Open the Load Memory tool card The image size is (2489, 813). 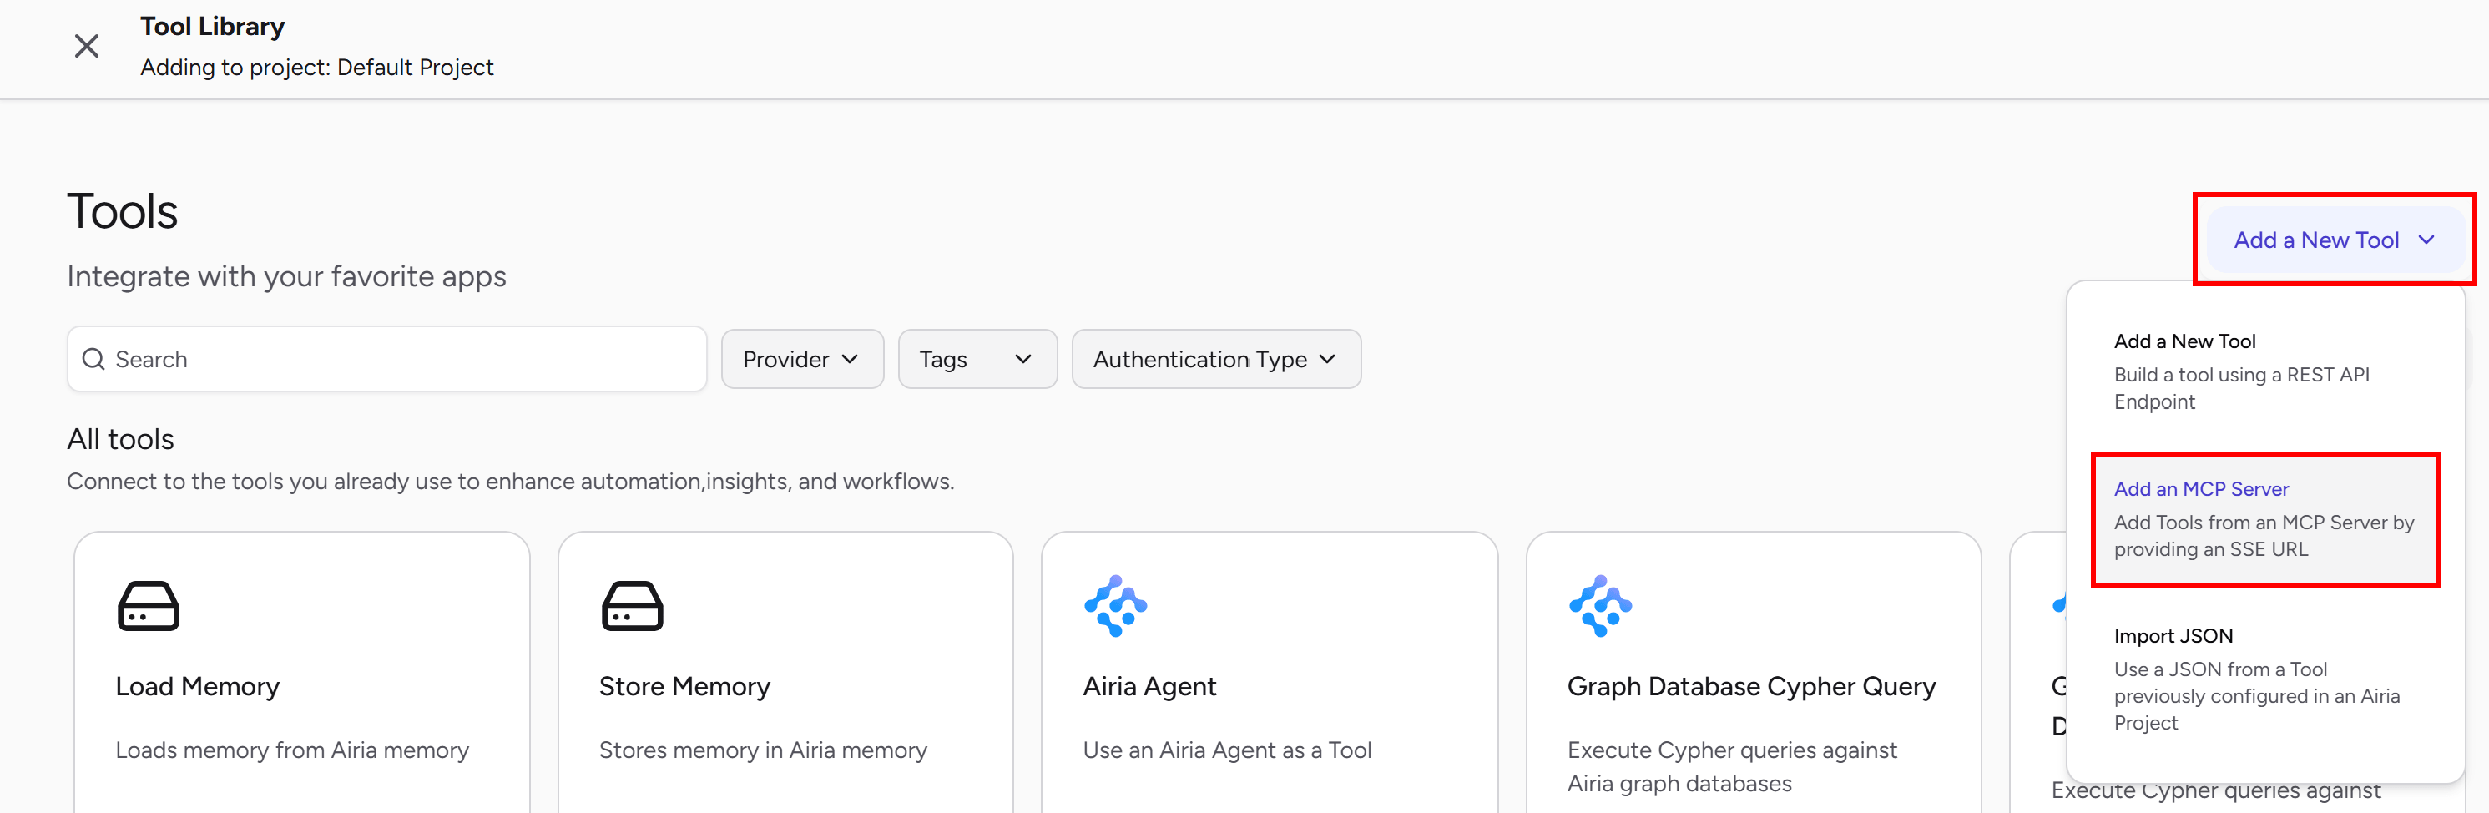coord(301,673)
